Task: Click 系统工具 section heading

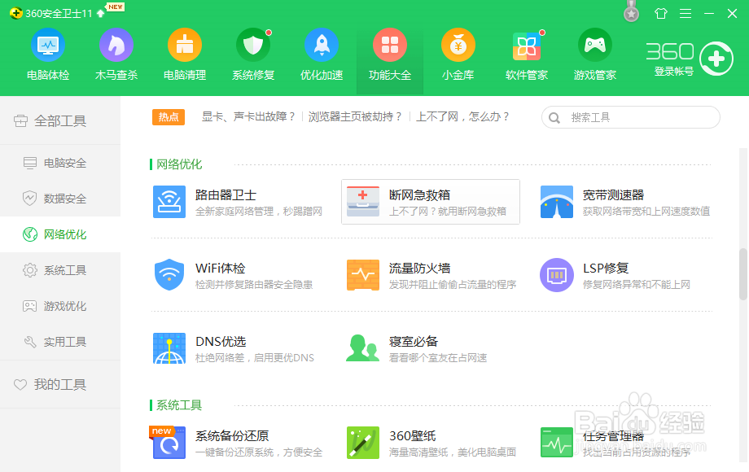Action: 179,405
